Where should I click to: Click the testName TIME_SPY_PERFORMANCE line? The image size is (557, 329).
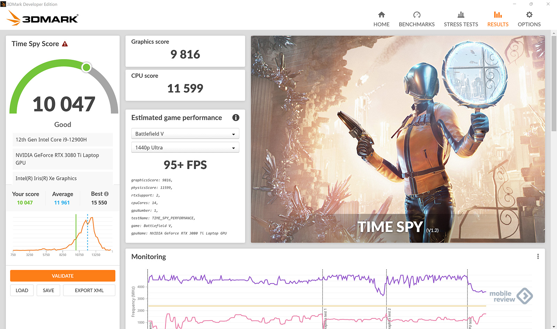pos(163,218)
